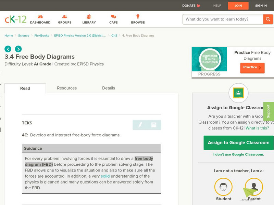Switch to the Resources tab
Screen dimensions: 274x205
(x=67, y=88)
